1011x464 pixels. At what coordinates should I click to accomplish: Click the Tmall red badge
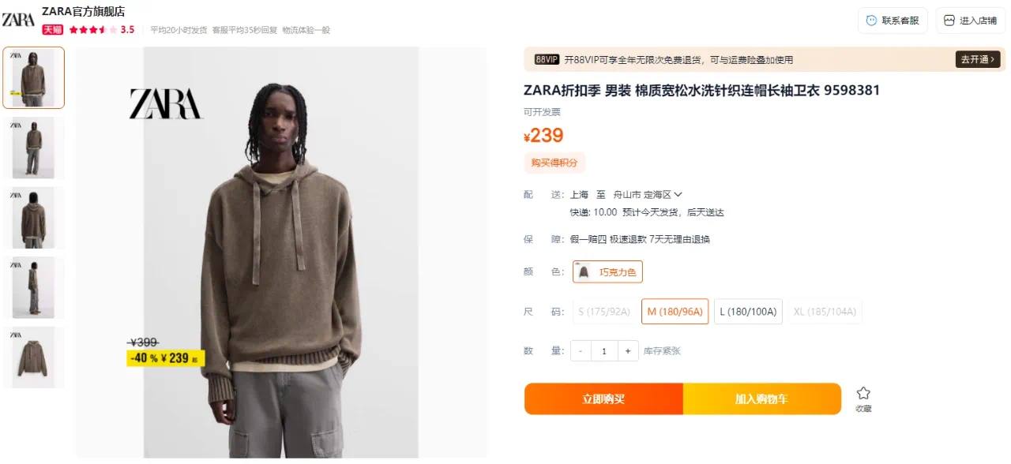point(52,30)
